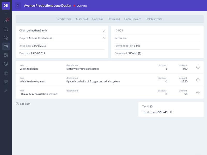Remove the 30 minutes consultation line item

point(198,92)
